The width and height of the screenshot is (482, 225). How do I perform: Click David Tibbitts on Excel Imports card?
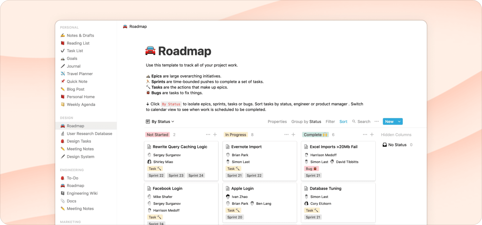point(344,162)
